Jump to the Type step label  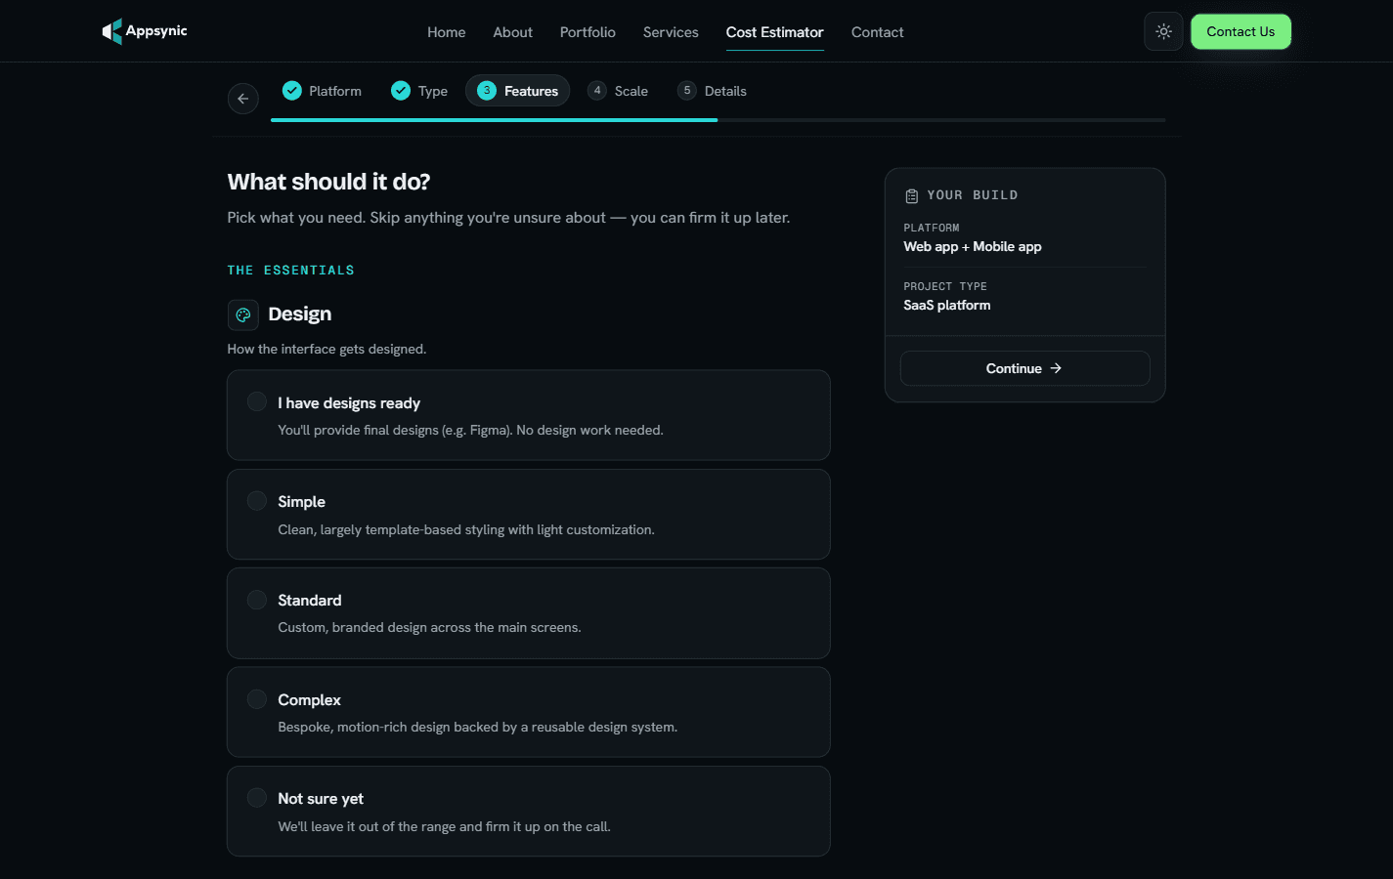tap(433, 91)
